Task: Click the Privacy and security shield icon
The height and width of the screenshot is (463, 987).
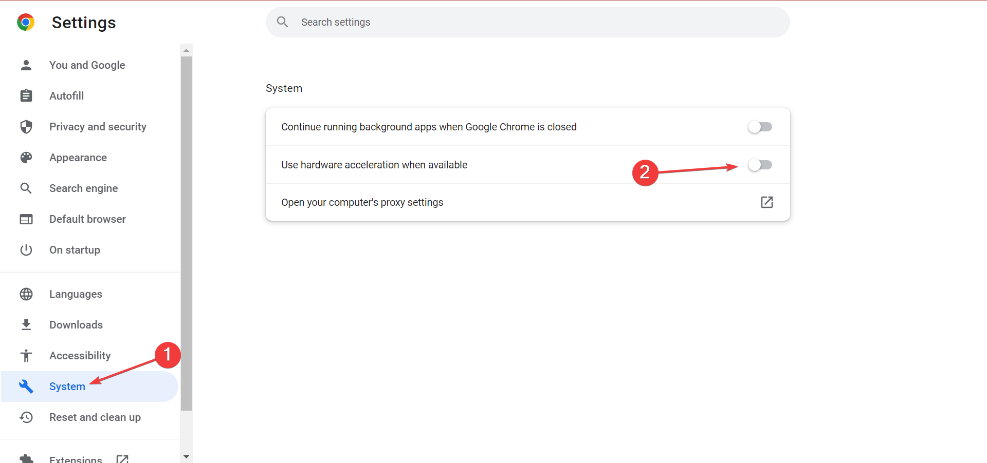Action: [26, 127]
